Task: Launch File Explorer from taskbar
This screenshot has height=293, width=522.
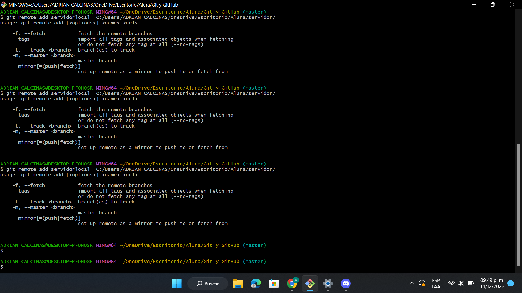Action: (238, 284)
